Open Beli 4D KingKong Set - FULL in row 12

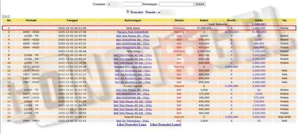[x=133, y=71]
